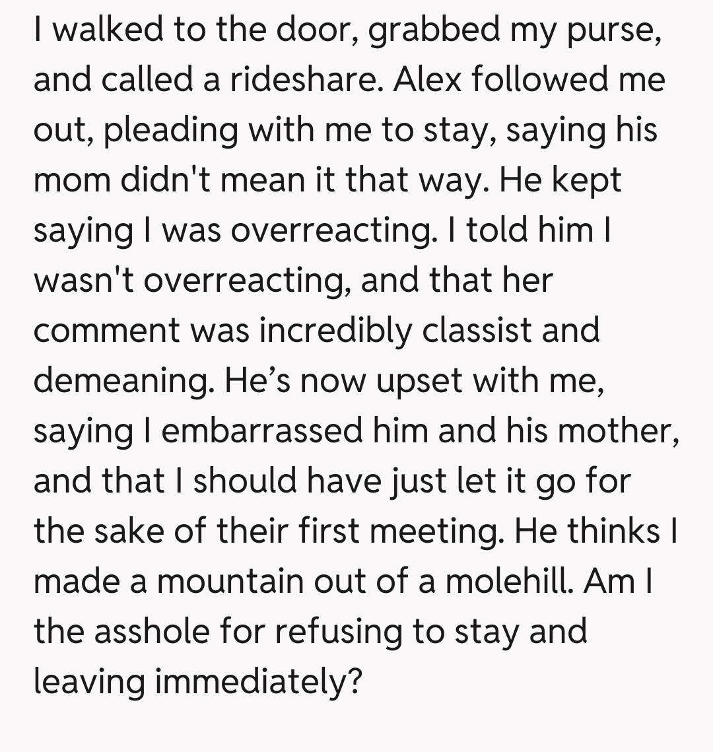Click the word "pleading"
This screenshot has width=713, height=752.
(x=170, y=129)
